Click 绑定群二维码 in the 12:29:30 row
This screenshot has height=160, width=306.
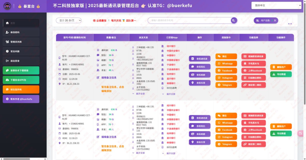pos(253,85)
